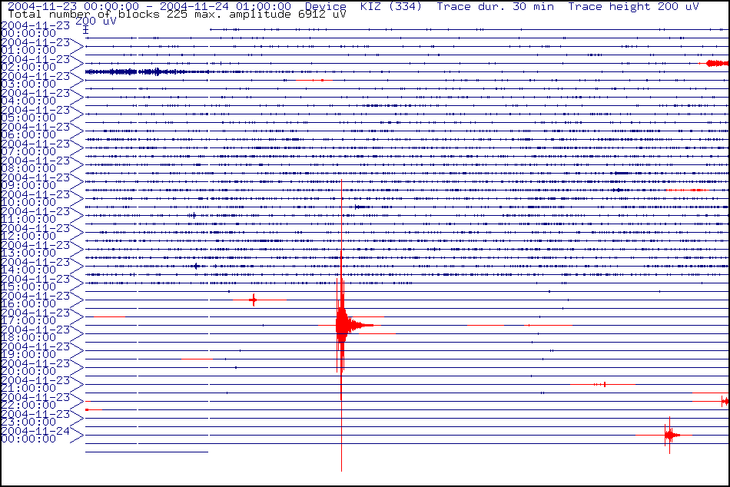Screen dimensions: 730x487
Task: Click the 2004-11-23 12:00:00 trace label
Action: (x=35, y=232)
